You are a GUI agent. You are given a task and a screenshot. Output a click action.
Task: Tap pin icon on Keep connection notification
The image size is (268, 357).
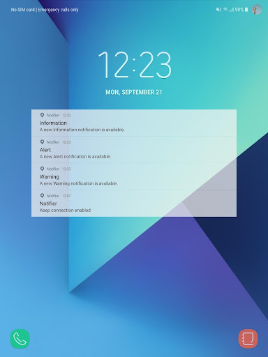[42, 195]
